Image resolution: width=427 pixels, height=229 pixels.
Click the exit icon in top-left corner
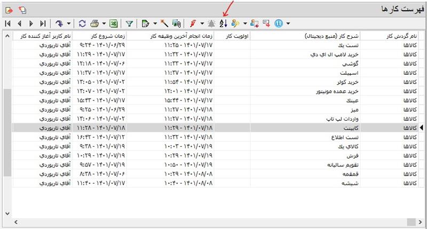click(x=9, y=9)
